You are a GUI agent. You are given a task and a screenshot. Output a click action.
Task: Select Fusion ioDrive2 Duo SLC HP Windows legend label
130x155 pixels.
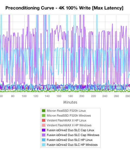[x=72, y=145]
